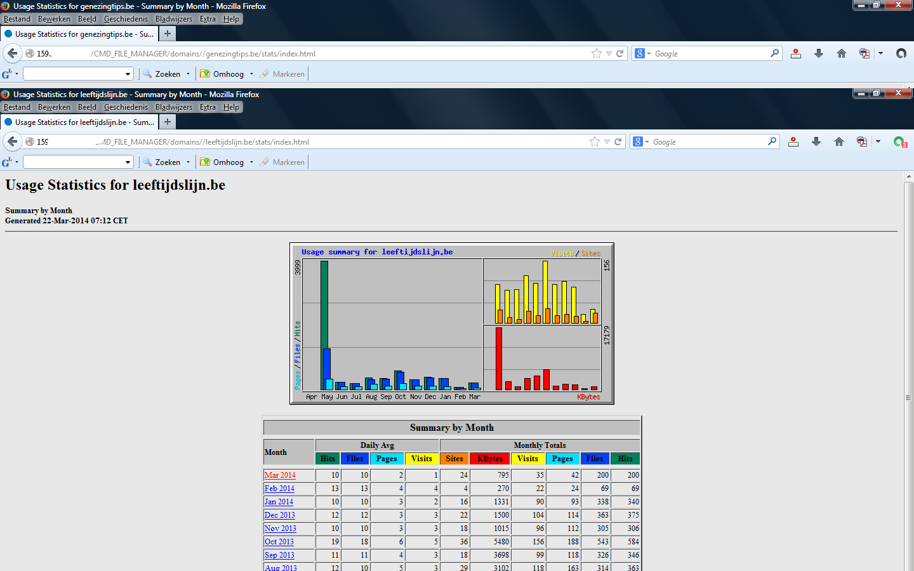This screenshot has width=914, height=571.
Task: Open the Sep 2013 monthly report link
Action: (279, 555)
